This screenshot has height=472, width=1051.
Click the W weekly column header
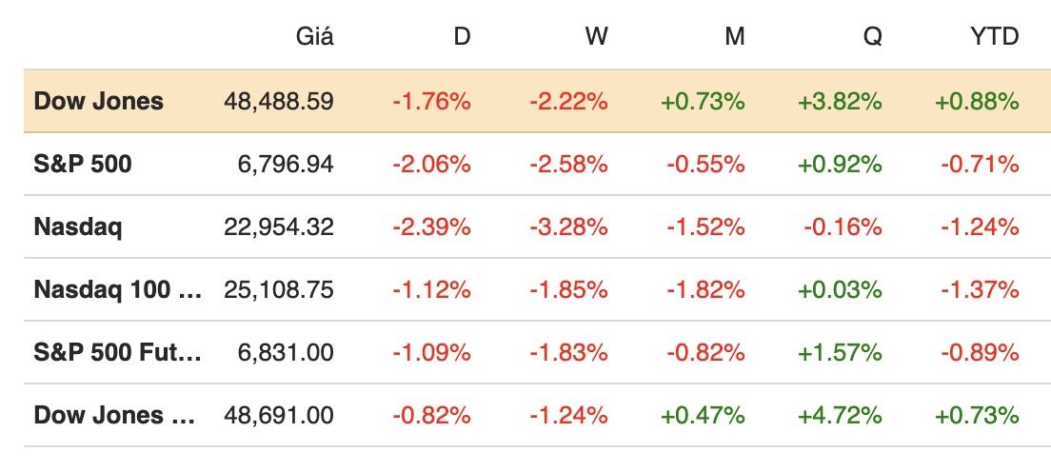(596, 37)
